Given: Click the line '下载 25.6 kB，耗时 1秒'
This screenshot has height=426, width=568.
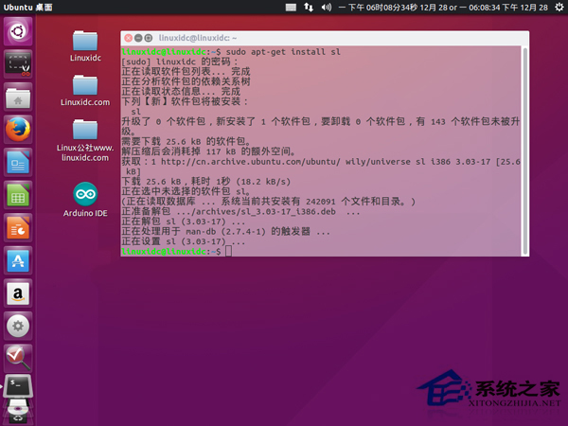Looking at the screenshot, I should pos(206,182).
